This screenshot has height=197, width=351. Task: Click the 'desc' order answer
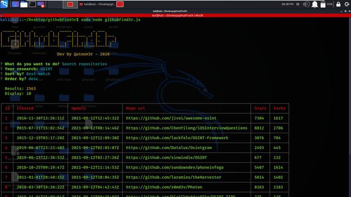point(33,78)
